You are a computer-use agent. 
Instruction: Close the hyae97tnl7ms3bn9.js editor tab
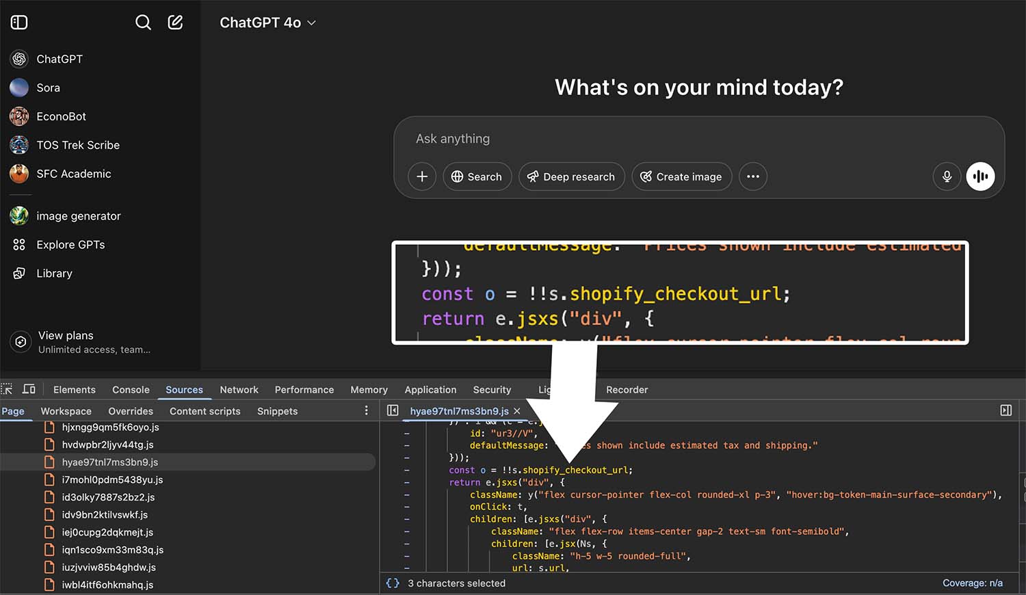click(x=517, y=411)
